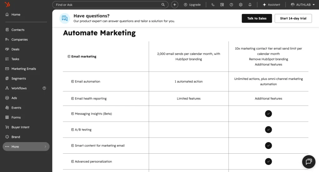Click the Messaging Insights checkmark icon
319x172 pixels.
click(x=268, y=114)
